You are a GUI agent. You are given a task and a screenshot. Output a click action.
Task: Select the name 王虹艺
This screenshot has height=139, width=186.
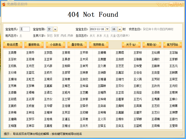pyautogui.click(x=30, y=79)
